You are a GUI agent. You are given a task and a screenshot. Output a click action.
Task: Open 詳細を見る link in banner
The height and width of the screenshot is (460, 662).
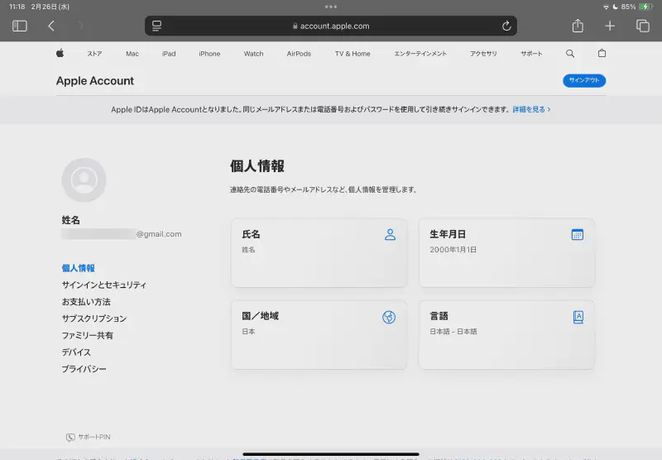[x=531, y=109]
